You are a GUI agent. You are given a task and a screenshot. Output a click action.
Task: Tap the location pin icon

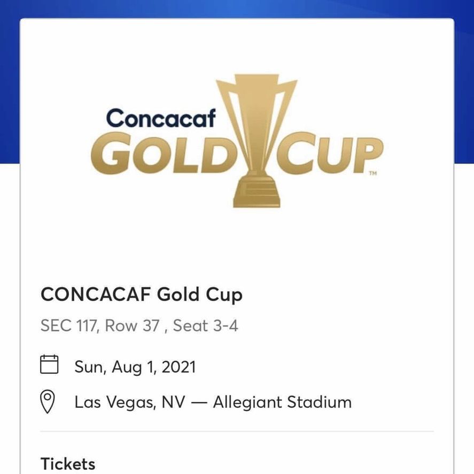[48, 401]
